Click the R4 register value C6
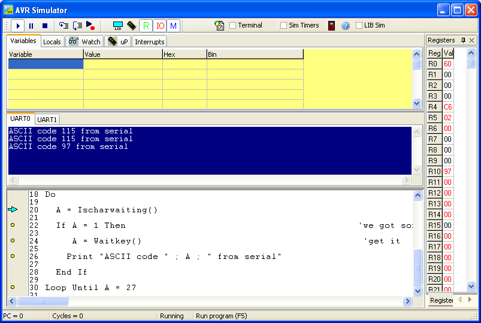481x323 pixels. (448, 107)
